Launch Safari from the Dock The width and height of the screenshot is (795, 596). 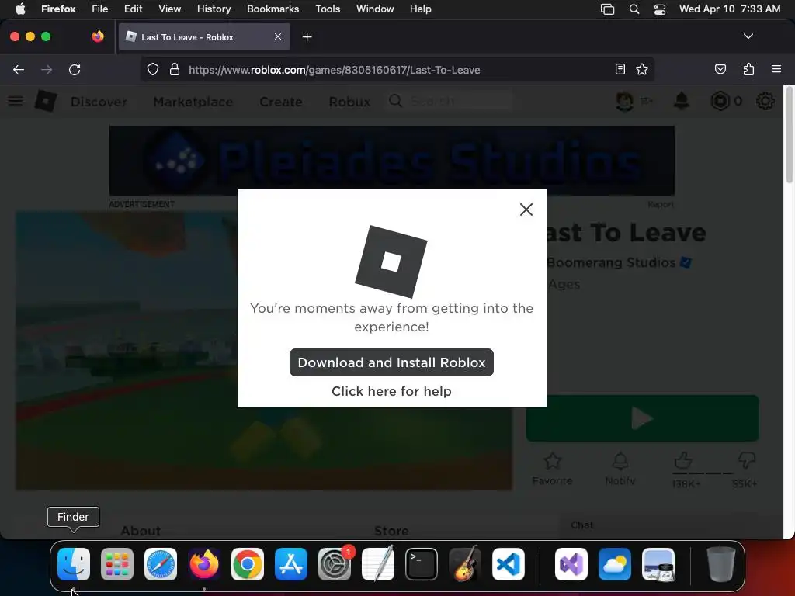[x=161, y=564]
